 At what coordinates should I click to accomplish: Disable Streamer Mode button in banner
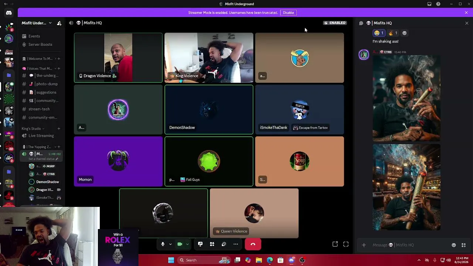pos(288,13)
